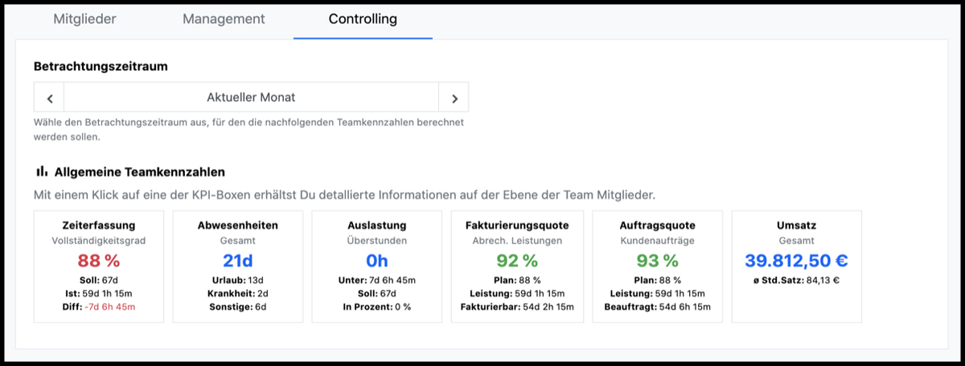Click the Allgemeine Teamkennzahlen heading
The image size is (965, 366).
tap(140, 171)
